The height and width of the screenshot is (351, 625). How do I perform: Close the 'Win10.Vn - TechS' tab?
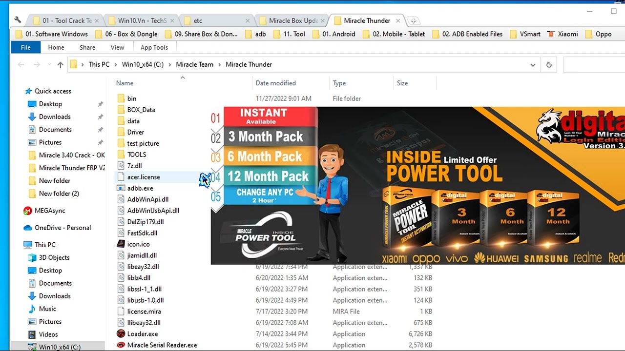pos(172,20)
